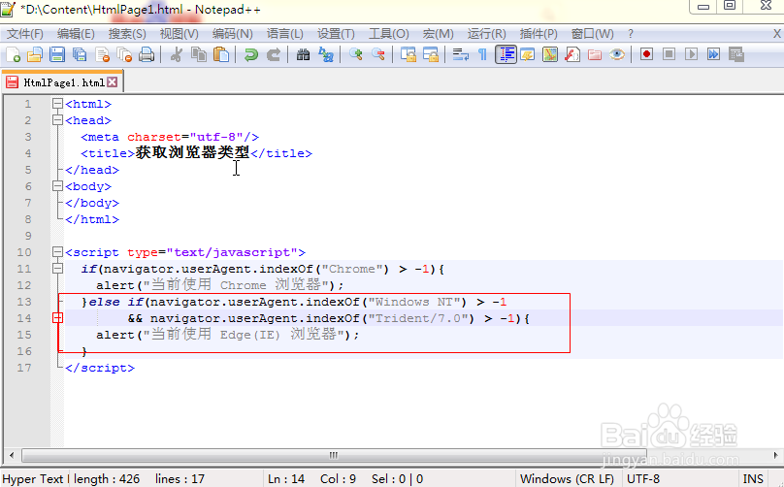Open the 视图(V) menu
Image resolution: width=784 pixels, height=487 pixels.
tap(179, 34)
